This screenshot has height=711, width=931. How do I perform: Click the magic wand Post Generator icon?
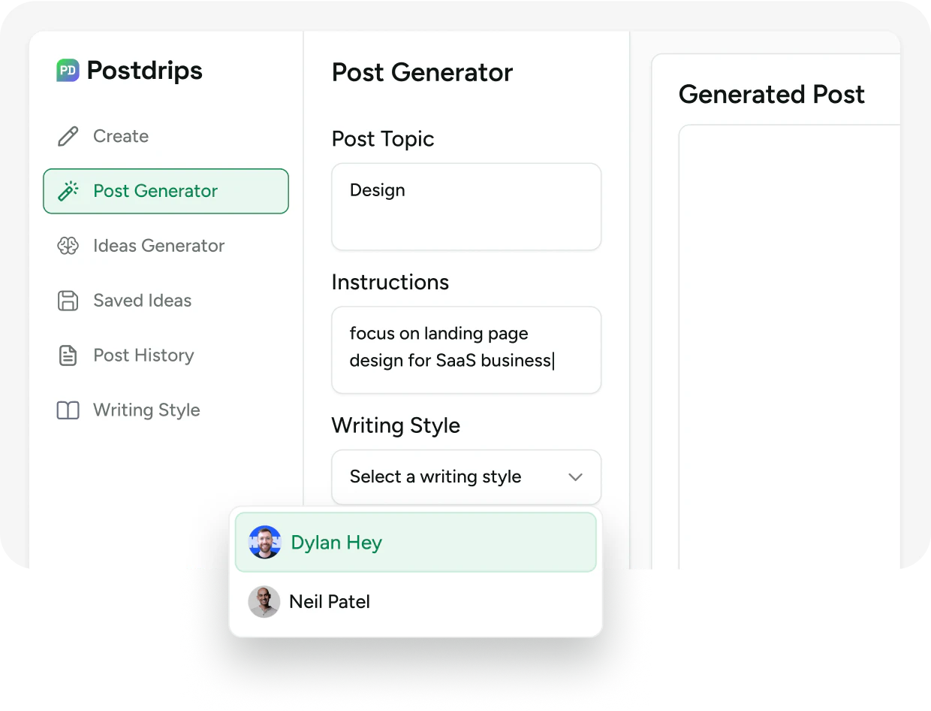pyautogui.click(x=68, y=191)
